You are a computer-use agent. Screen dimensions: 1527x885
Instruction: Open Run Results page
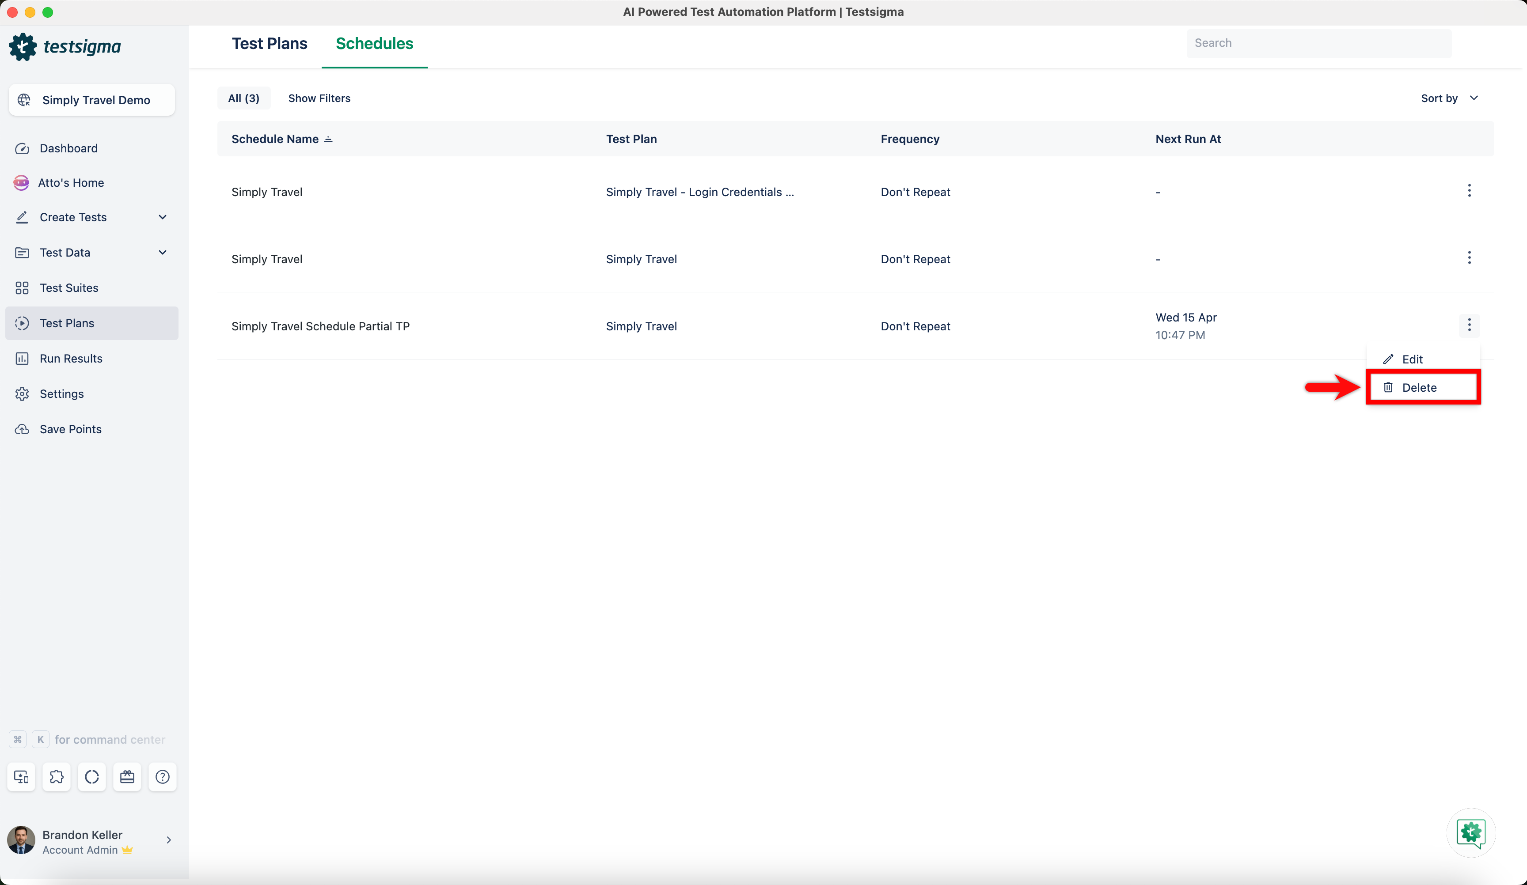[x=92, y=359]
